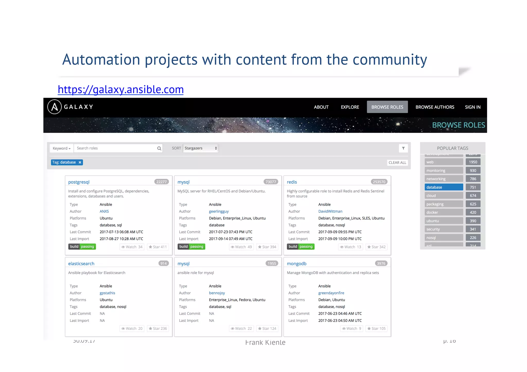
Task: Open author ANXS
Action: coord(104,211)
